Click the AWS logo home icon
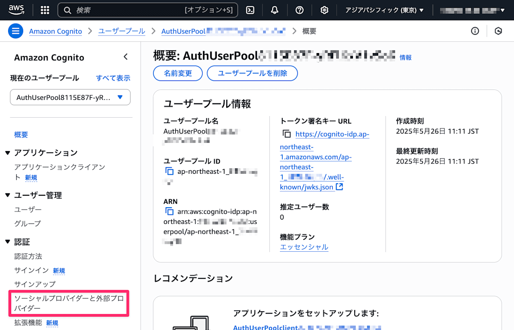This screenshot has width=514, height=330. click(x=16, y=9)
